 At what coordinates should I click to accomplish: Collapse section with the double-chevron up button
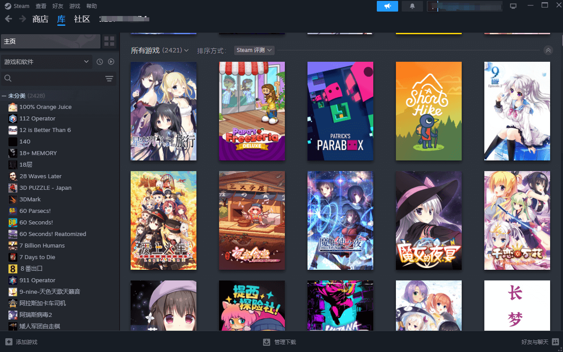tap(548, 50)
